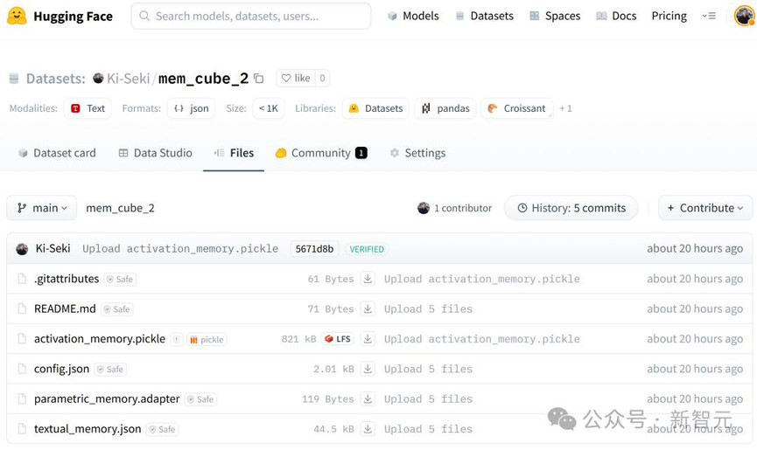Like the mem_cube_2 dataset
This screenshot has width=757, height=450.
296,78
